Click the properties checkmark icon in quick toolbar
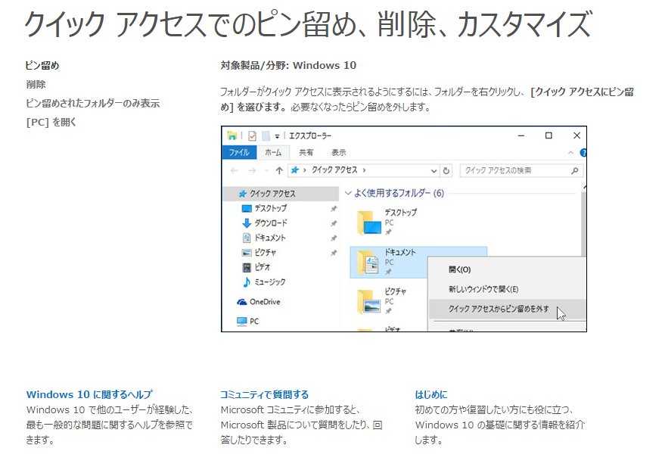Viewport: 662px width, 470px height. (252, 135)
